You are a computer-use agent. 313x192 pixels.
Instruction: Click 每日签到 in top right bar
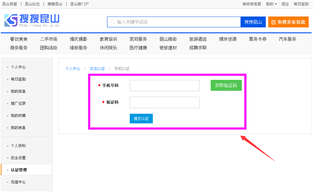point(301,4)
